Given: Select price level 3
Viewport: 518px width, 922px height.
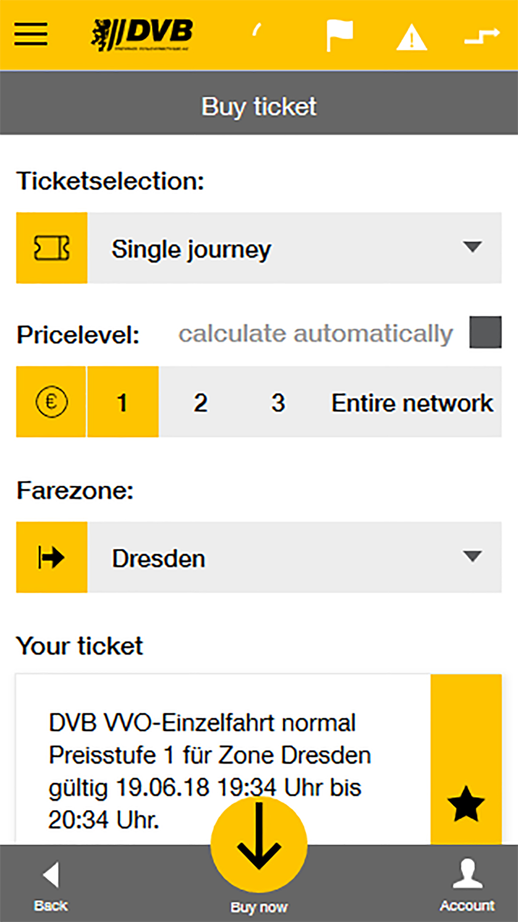Looking at the screenshot, I should coord(278,402).
